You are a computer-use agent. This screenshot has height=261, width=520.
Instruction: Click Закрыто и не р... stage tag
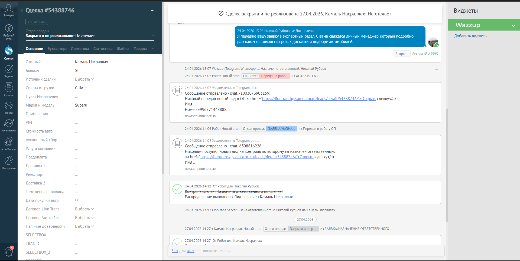pyautogui.click(x=303, y=229)
